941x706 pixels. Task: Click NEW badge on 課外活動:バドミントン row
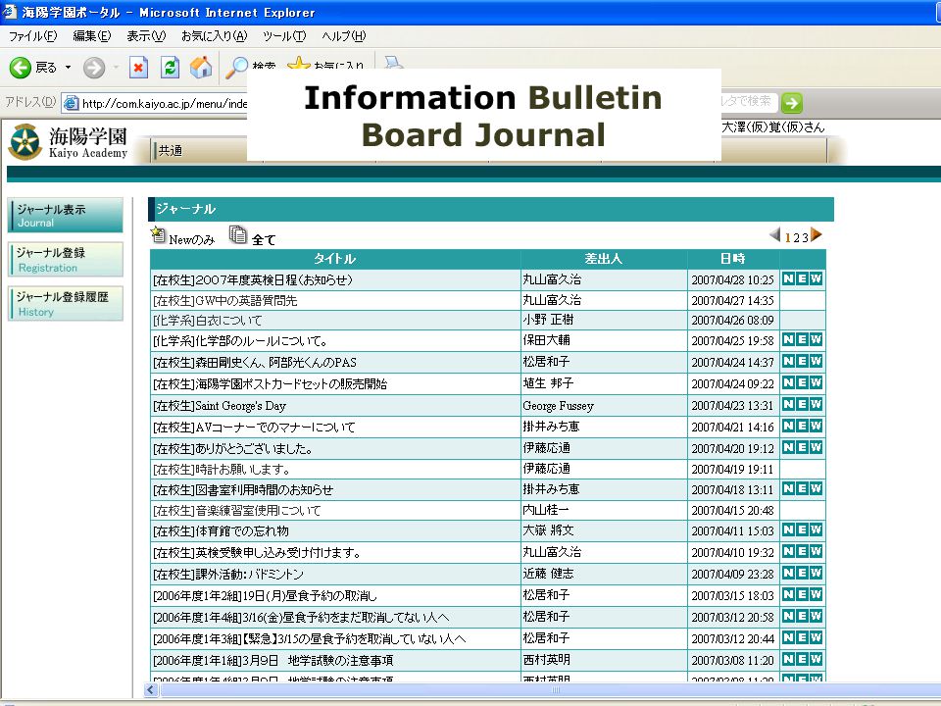(x=803, y=573)
